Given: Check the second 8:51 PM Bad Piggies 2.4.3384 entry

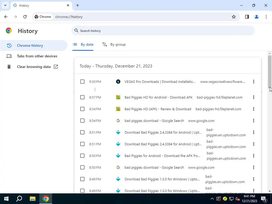Looking at the screenshot, I should click(x=82, y=144).
